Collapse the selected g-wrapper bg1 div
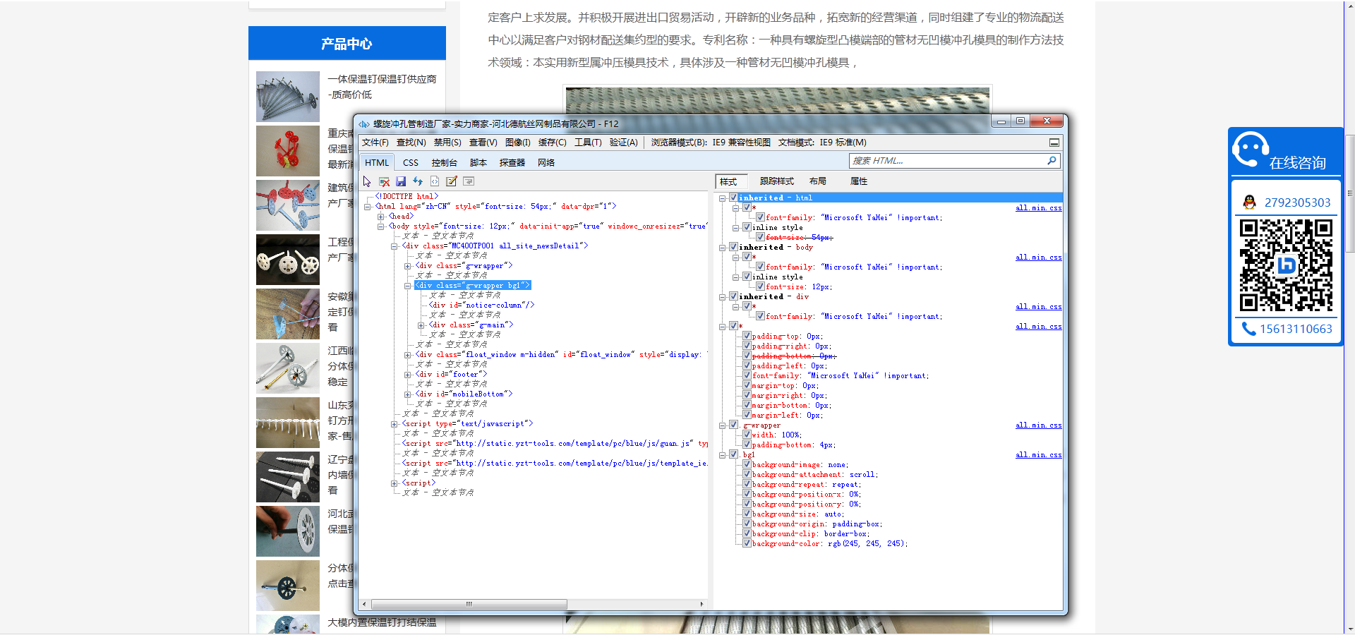Screen dimensions: 1355x635 click(x=408, y=286)
